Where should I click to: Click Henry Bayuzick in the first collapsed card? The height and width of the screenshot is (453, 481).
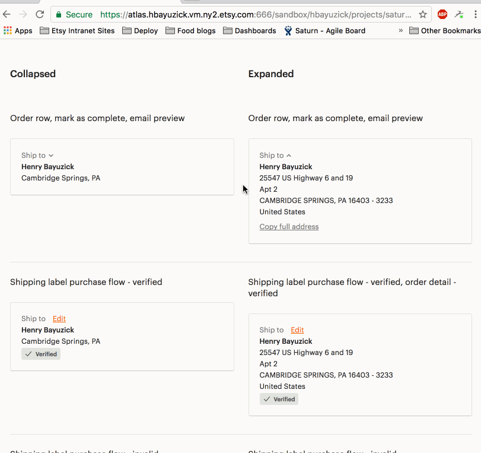tap(47, 167)
